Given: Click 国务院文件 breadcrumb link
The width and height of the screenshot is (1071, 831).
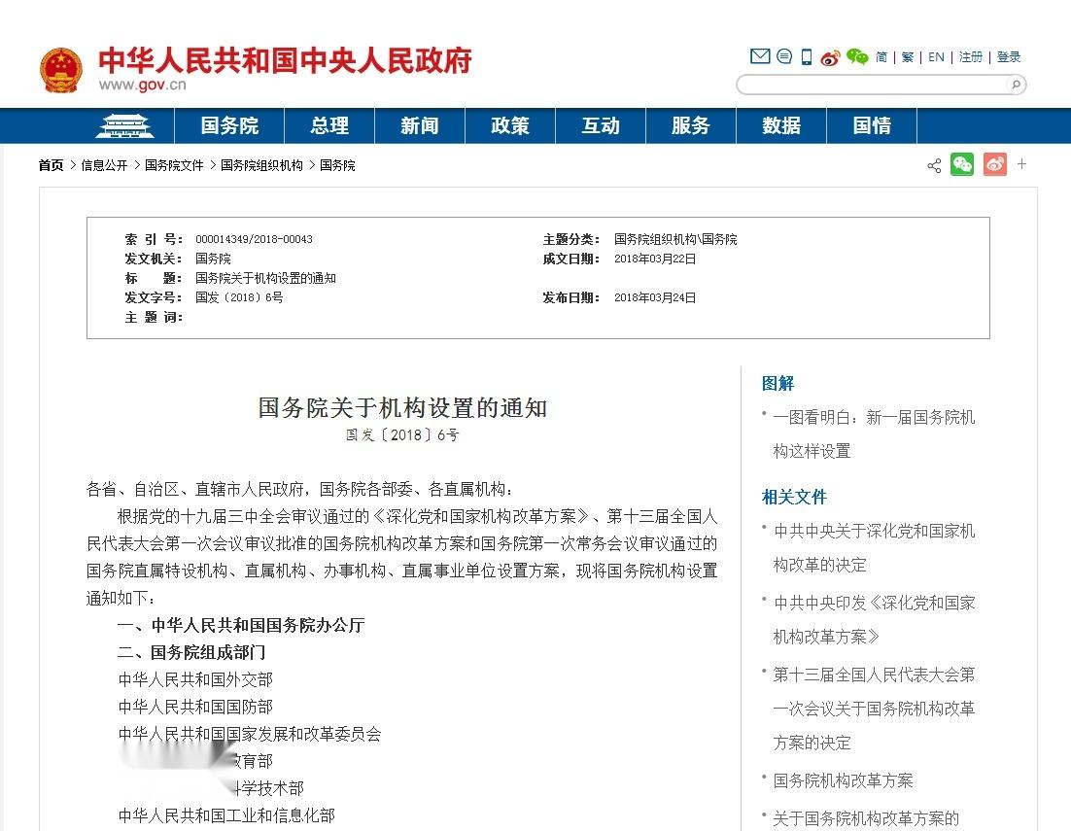Looking at the screenshot, I should (174, 165).
